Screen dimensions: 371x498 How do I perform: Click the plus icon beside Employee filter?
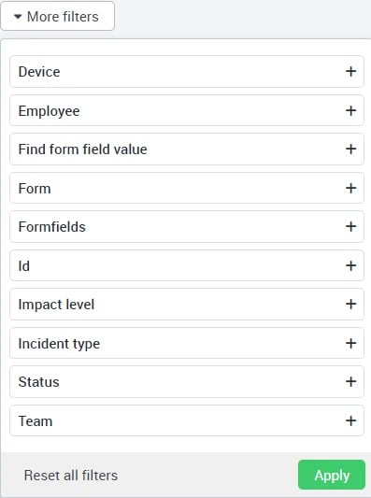[350, 110]
